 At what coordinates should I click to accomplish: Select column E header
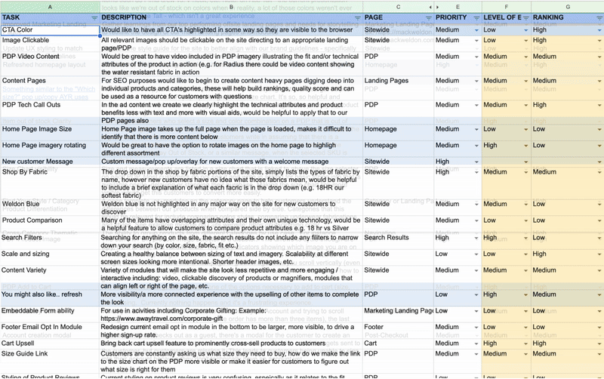coord(458,7)
